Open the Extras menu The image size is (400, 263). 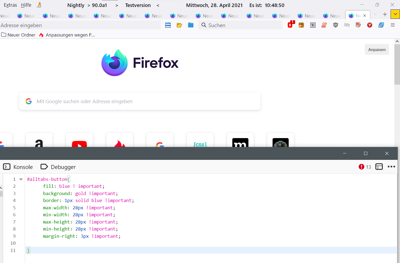pos(10,5)
